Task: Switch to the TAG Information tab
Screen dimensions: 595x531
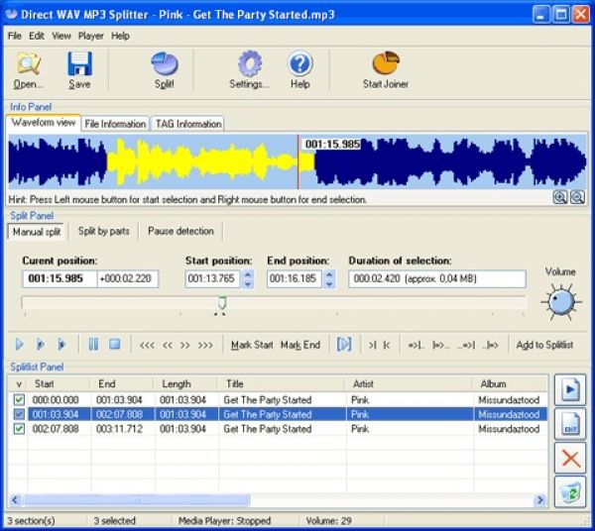Action: pos(187,124)
